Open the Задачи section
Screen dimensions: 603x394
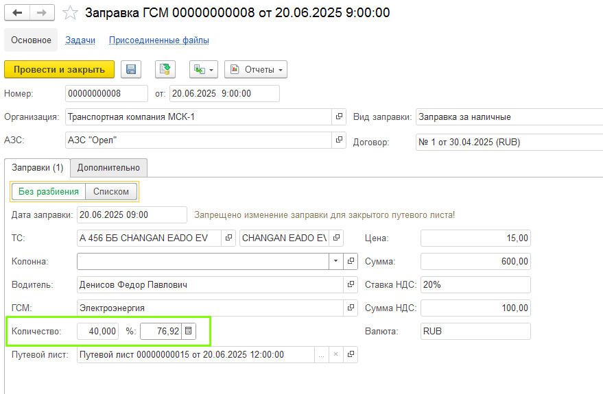80,40
